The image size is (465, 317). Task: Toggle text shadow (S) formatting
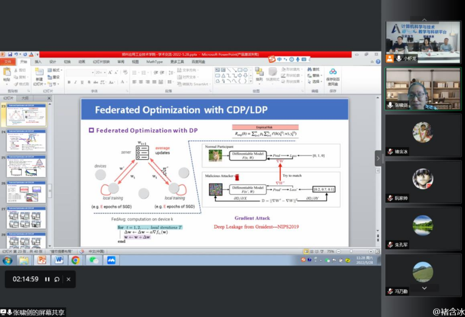point(89,82)
